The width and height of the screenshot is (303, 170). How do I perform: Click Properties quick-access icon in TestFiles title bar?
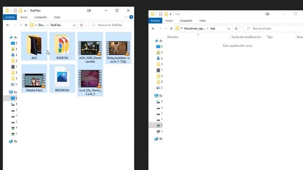15,10
